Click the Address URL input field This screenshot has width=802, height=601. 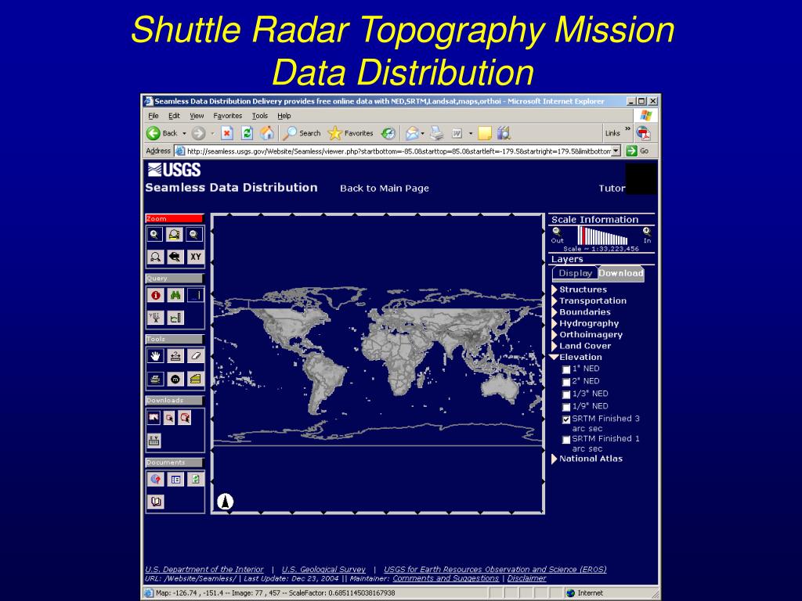point(398,151)
